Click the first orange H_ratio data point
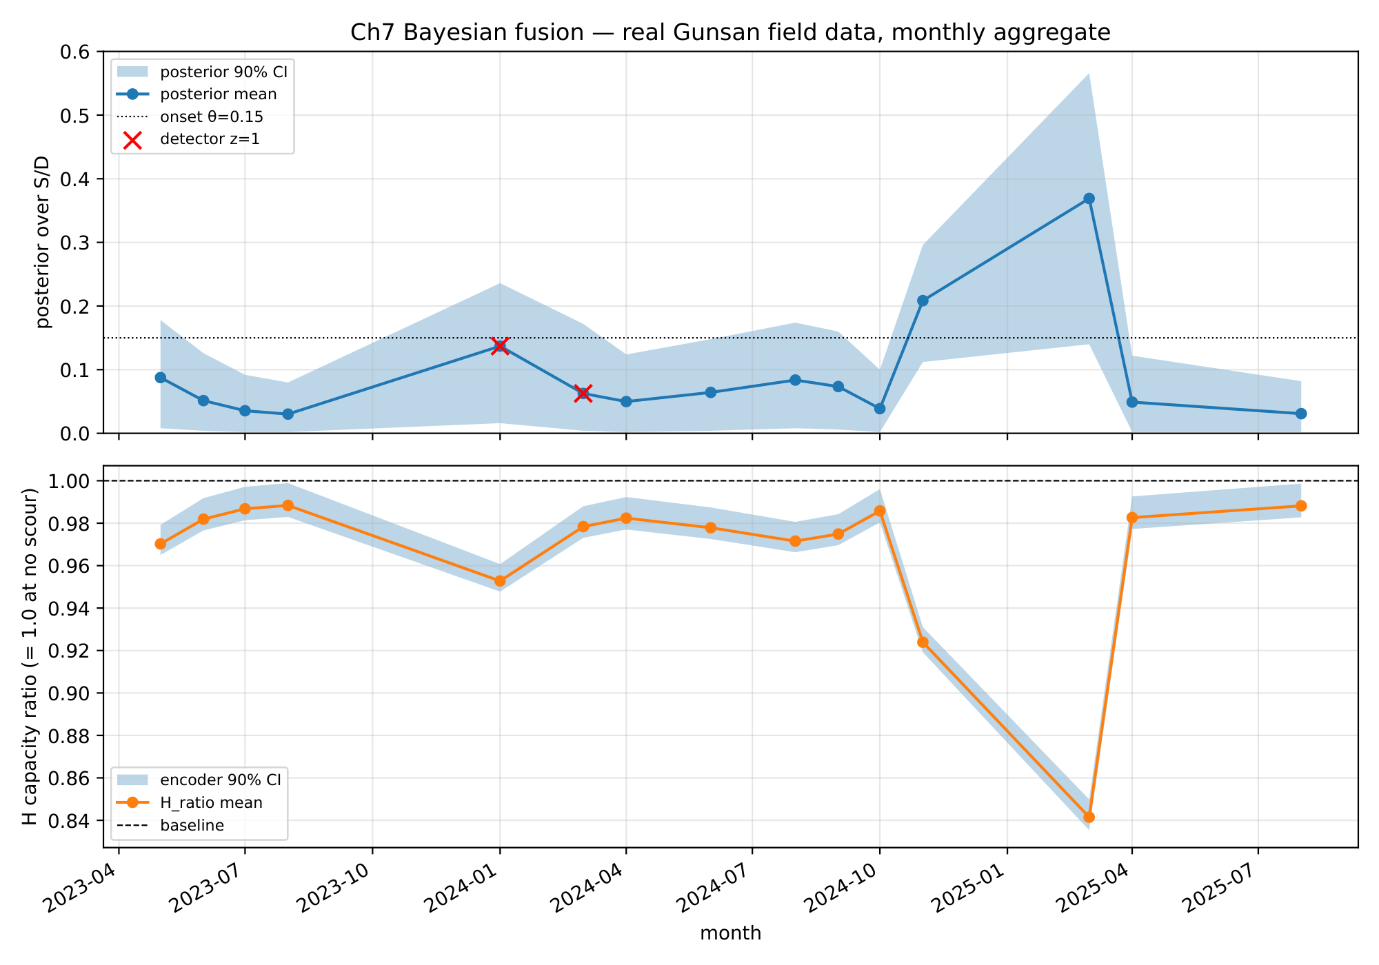The width and height of the screenshot is (1379, 965). point(161,544)
